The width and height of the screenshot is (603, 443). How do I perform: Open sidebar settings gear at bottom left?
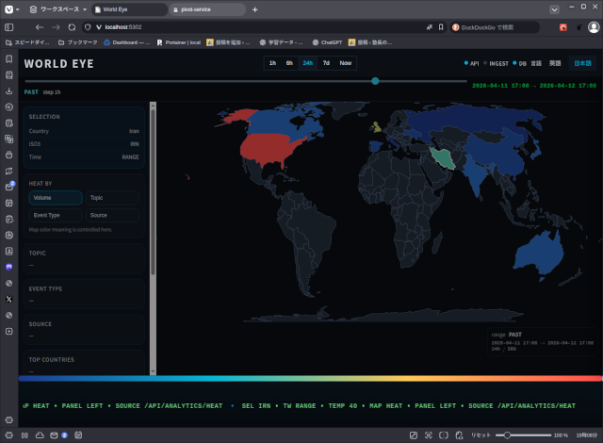9,418
